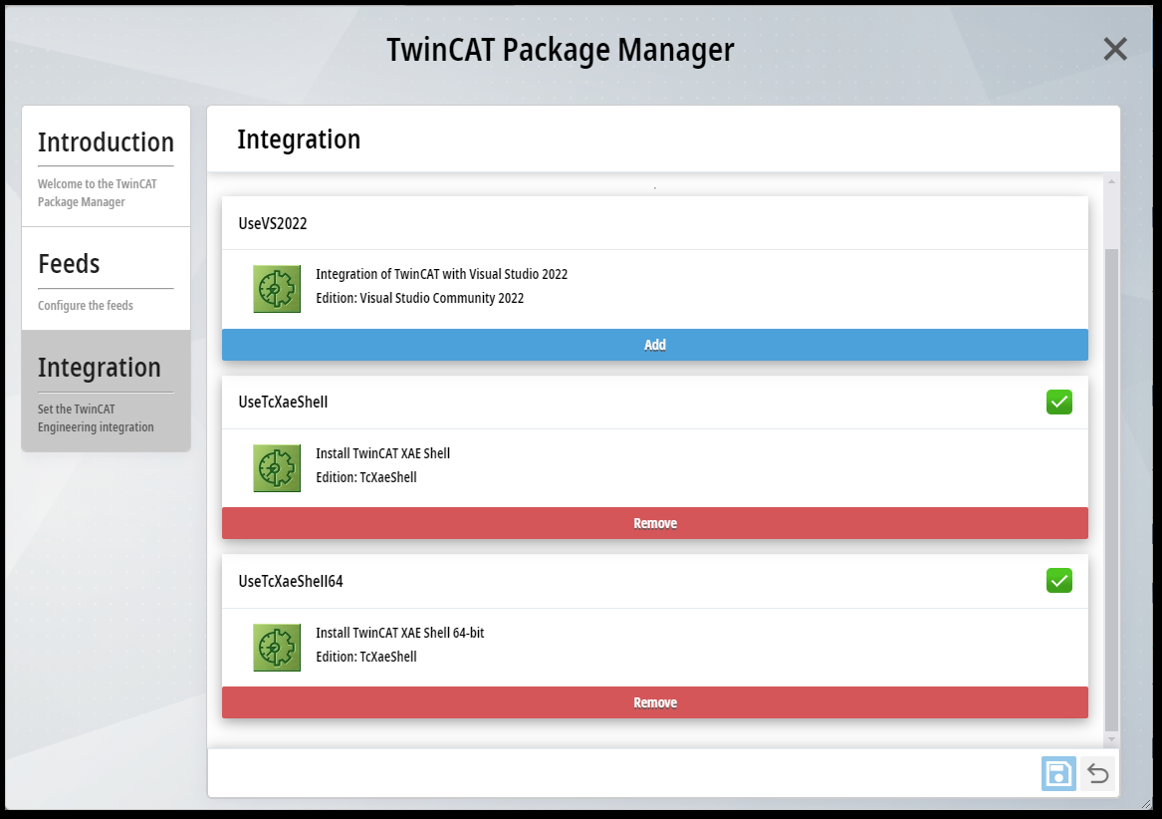Remove the XAE Shell 64-bit integration
The width and height of the screenshot is (1162, 819).
[x=654, y=702]
